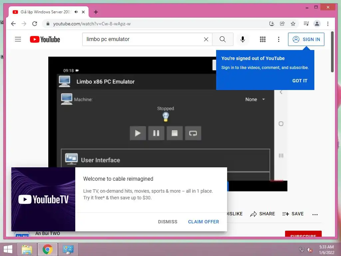Click CLAIM OFFER for YouTube TV
341x256 pixels.
[x=203, y=222]
